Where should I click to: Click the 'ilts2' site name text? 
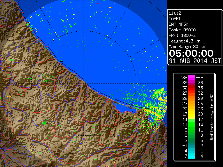pos(175,13)
